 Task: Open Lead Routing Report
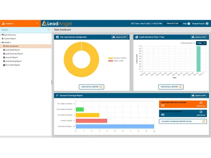coord(14,61)
